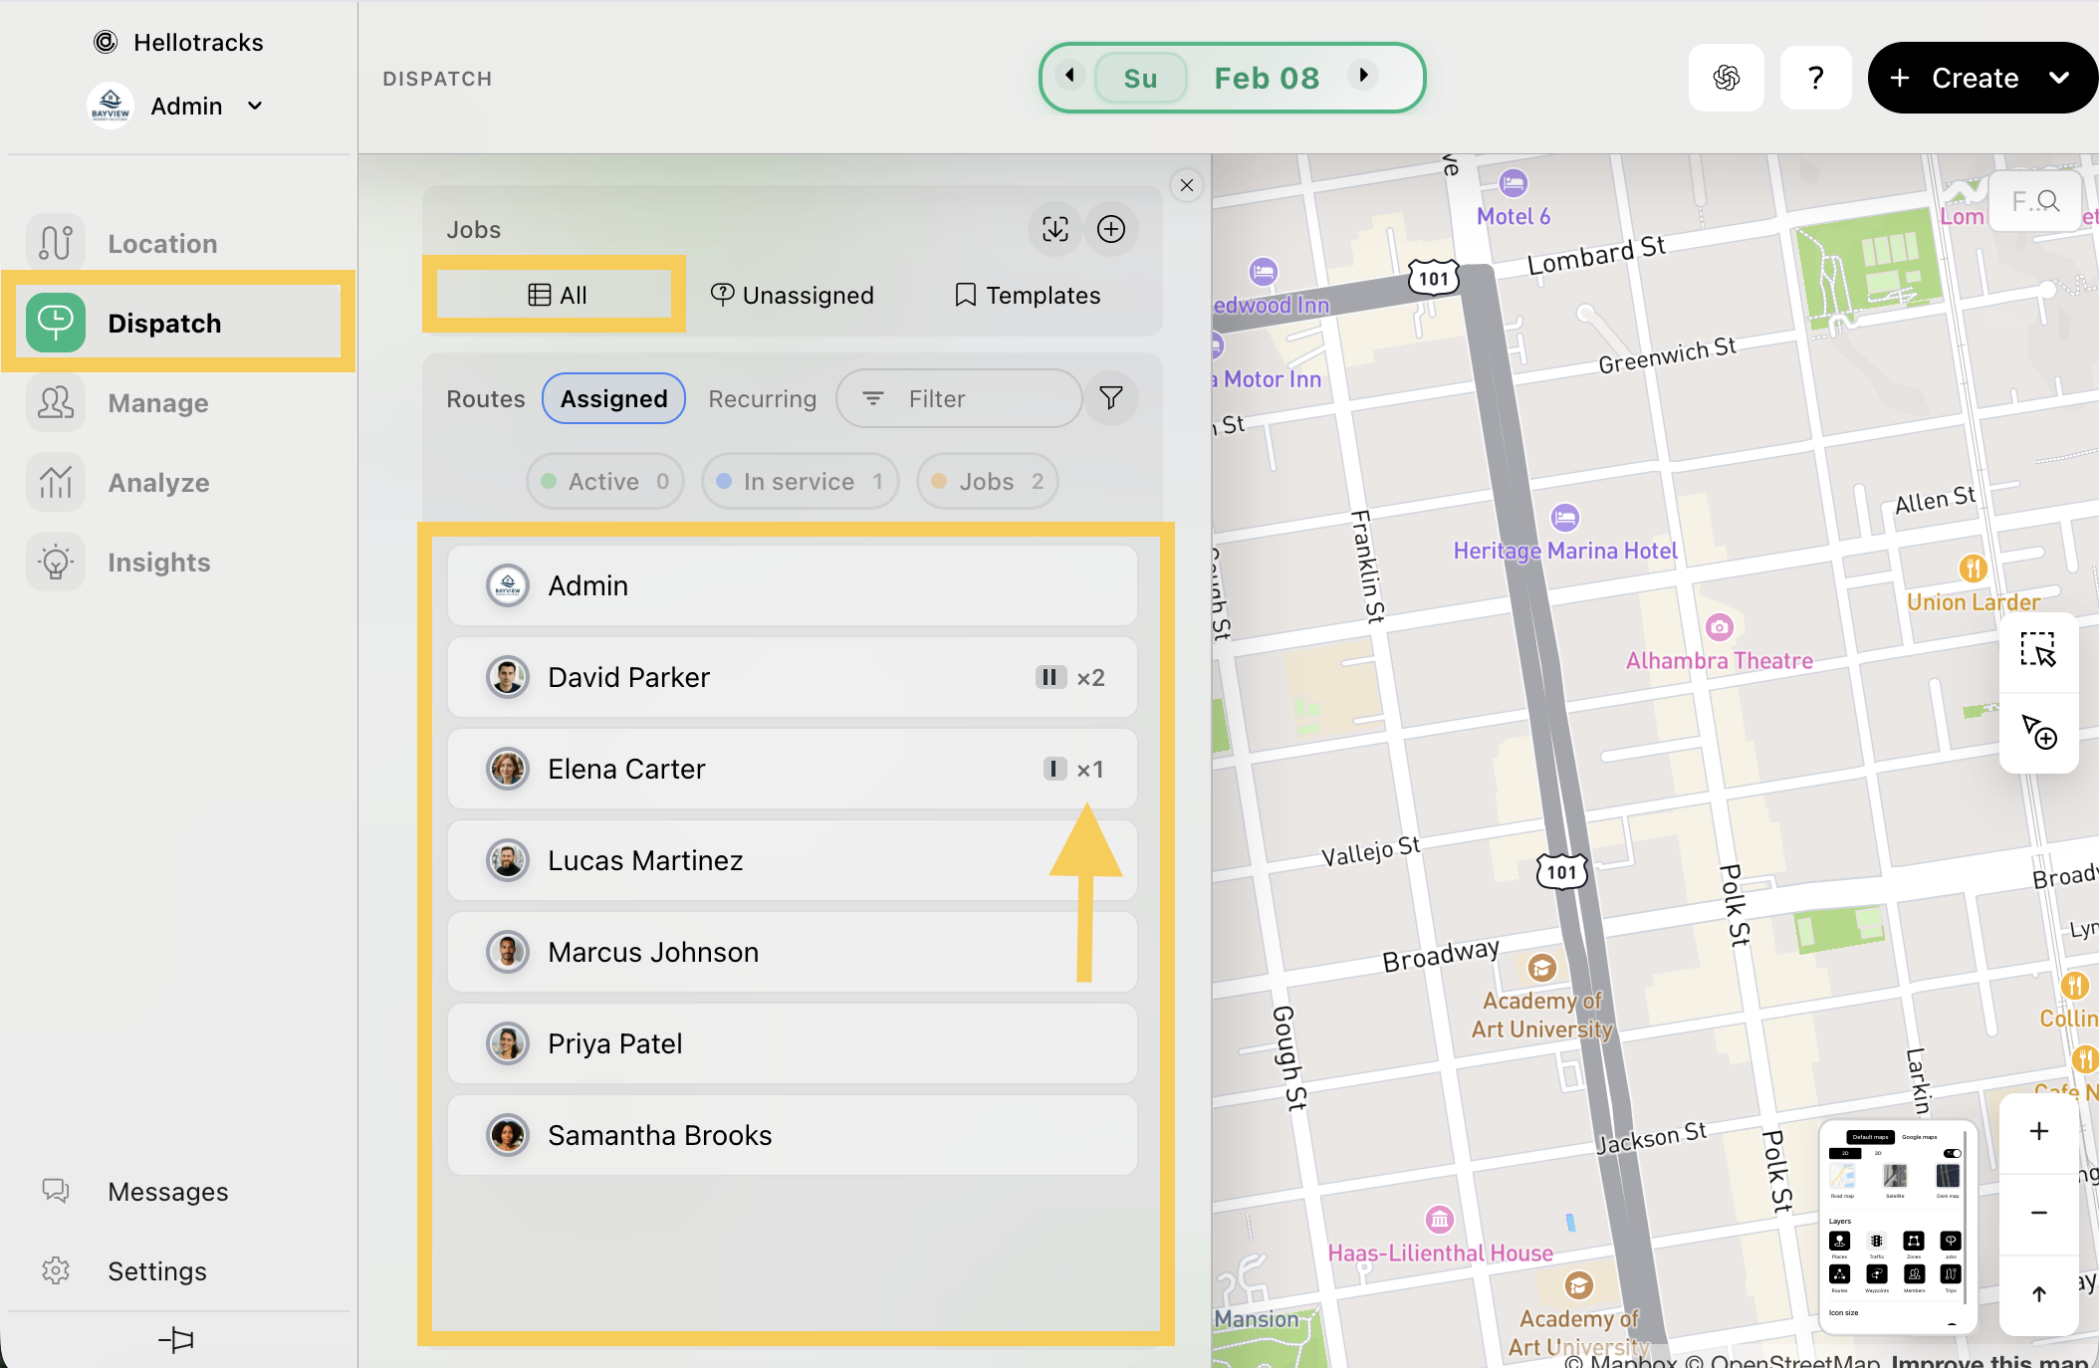Image resolution: width=2099 pixels, height=1368 pixels.
Task: Select the map area selection tool
Action: pos(2038,650)
